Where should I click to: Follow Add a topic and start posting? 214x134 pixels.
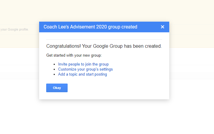[82, 74]
